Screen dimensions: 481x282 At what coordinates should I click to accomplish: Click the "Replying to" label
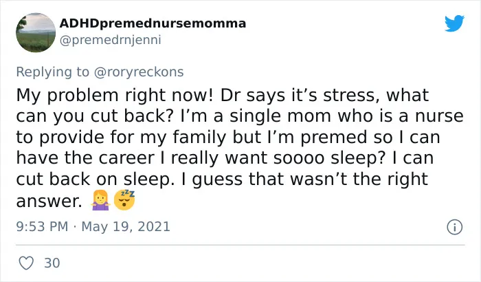coord(53,72)
